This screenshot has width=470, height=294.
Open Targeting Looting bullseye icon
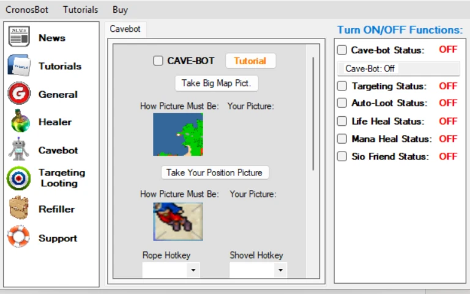click(18, 178)
